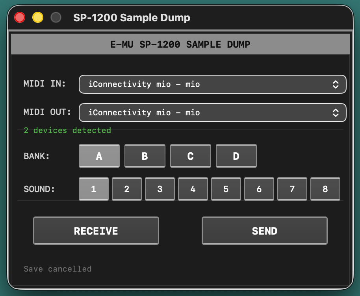Select sound 5
360x296 pixels.
coord(226,189)
